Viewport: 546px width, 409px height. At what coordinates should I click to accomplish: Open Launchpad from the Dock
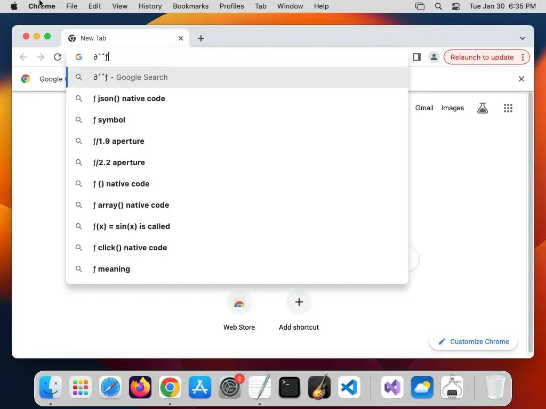tap(81, 387)
